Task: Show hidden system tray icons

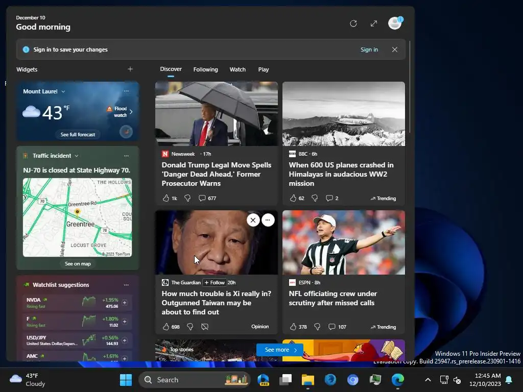Action: tap(428, 380)
